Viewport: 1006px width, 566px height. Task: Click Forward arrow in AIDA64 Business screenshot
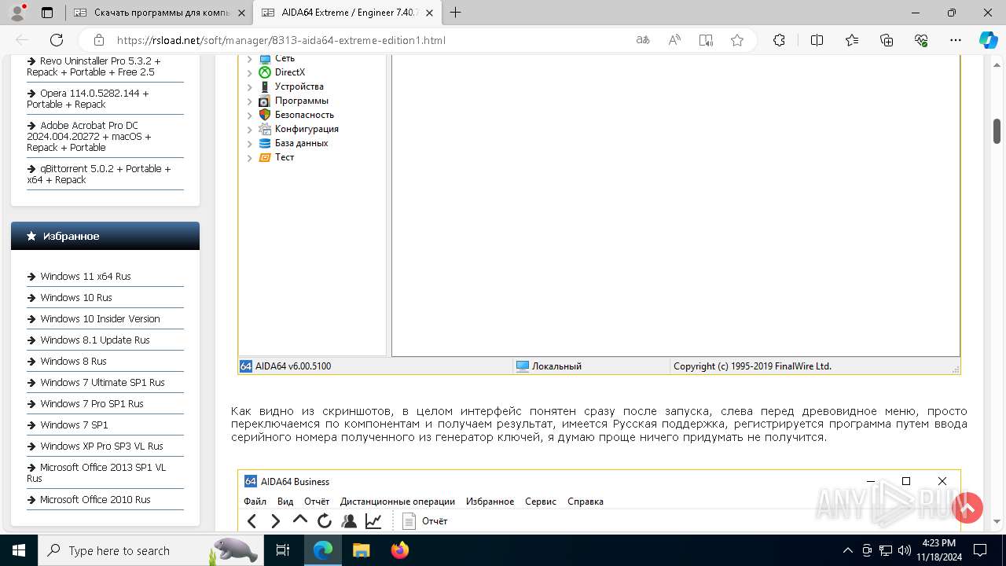point(275,521)
